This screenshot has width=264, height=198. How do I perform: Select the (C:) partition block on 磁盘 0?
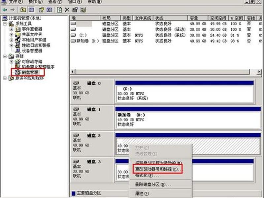pos(184,92)
